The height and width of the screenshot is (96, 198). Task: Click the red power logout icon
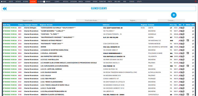[x=196, y=2]
